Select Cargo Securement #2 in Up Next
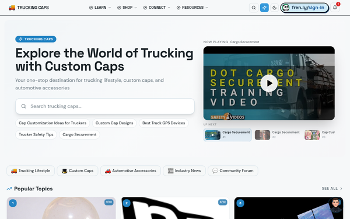This screenshot has width=350, height=219. tap(278, 135)
